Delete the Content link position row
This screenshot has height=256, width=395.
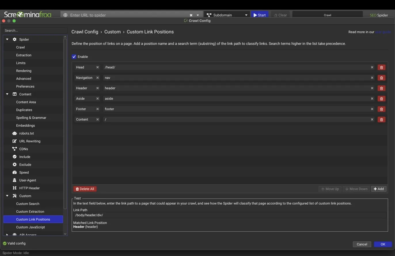click(x=381, y=120)
